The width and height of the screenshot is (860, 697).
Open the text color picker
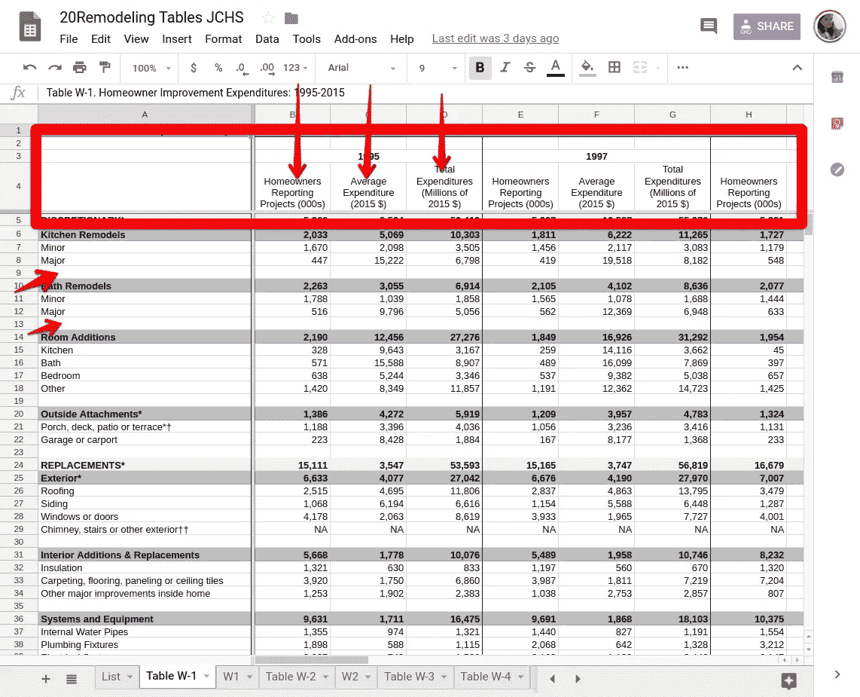[556, 68]
